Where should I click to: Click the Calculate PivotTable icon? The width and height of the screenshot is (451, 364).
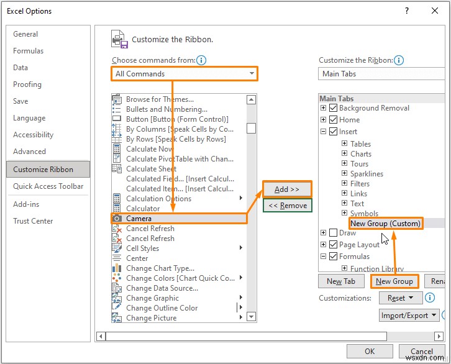pyautogui.click(x=117, y=159)
